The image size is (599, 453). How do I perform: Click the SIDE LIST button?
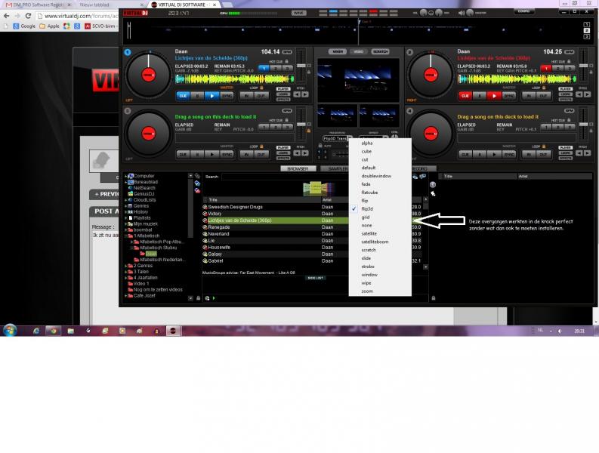tap(315, 278)
